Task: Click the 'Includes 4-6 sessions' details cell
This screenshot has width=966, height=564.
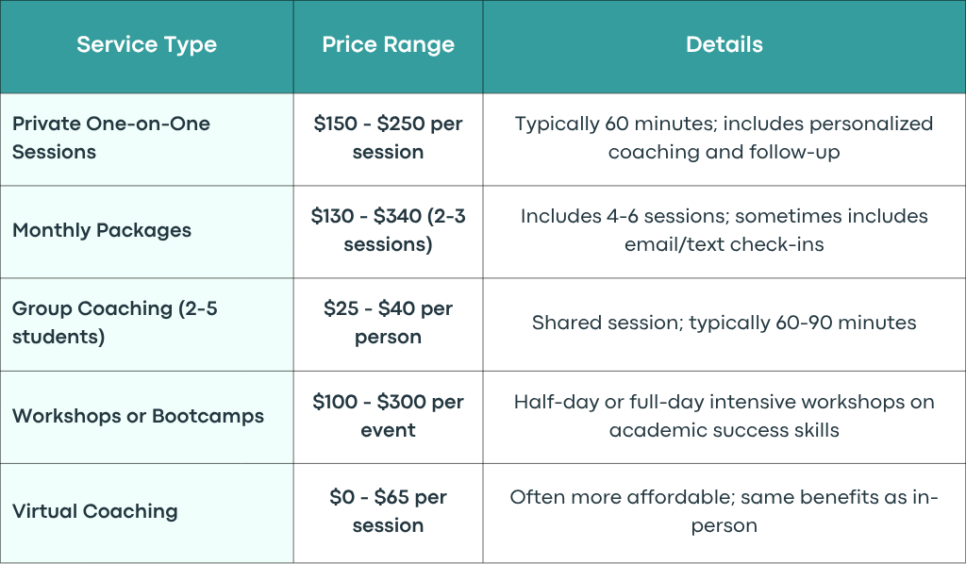Action: [724, 230]
